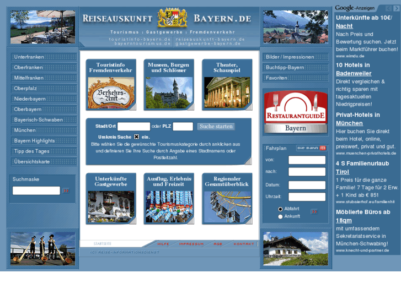The image size is (401, 300).
Task: Focus the Fahrplan Datum field
Action: [x=307, y=185]
